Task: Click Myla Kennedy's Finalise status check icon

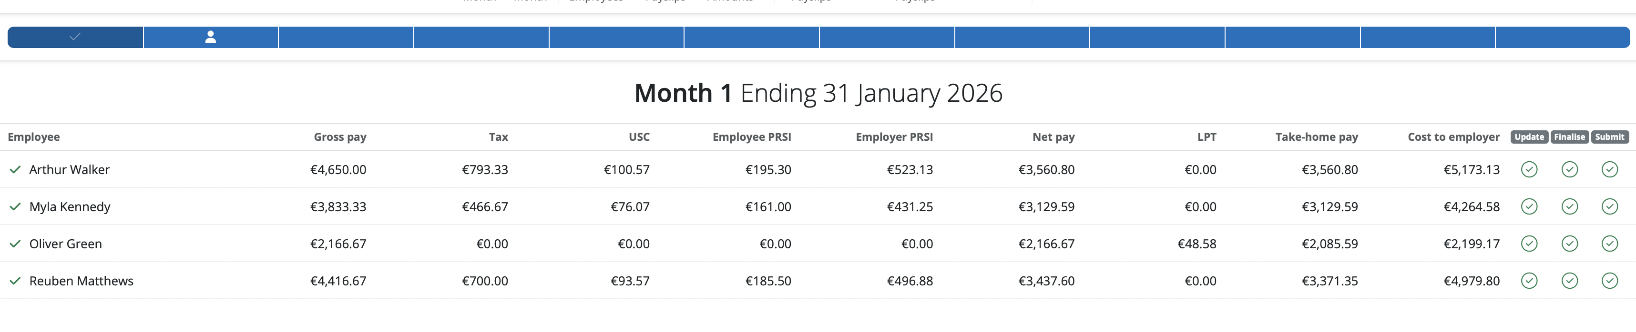Action: pos(1569,206)
